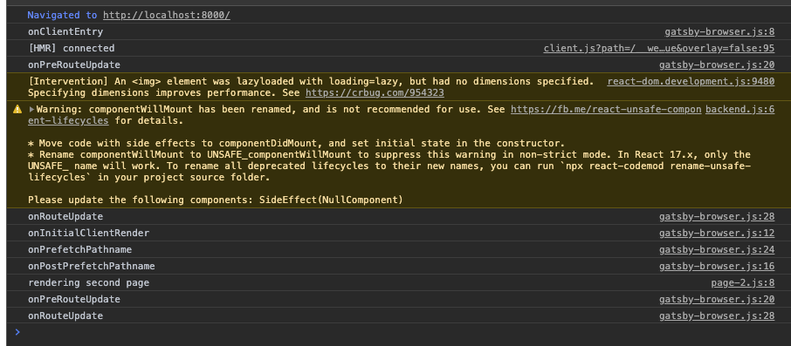Open gatsby-browser.js:12 for onInitialClientRender
The image size is (791, 346).
(x=717, y=234)
